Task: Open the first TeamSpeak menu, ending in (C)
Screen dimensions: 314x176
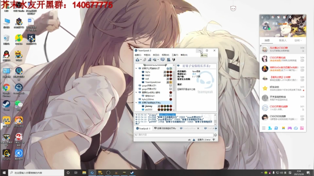Action: (x=138, y=55)
